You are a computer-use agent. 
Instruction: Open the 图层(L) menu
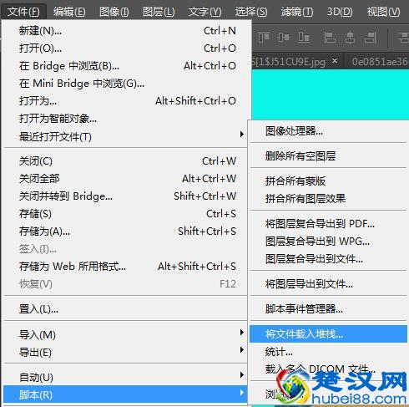pyautogui.click(x=159, y=12)
